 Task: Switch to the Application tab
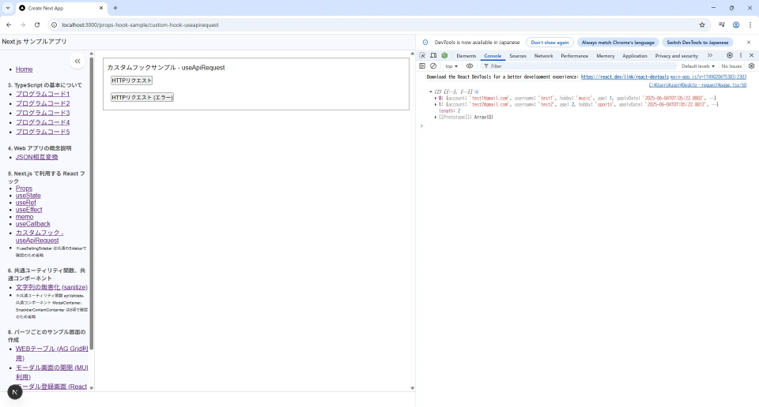click(635, 56)
